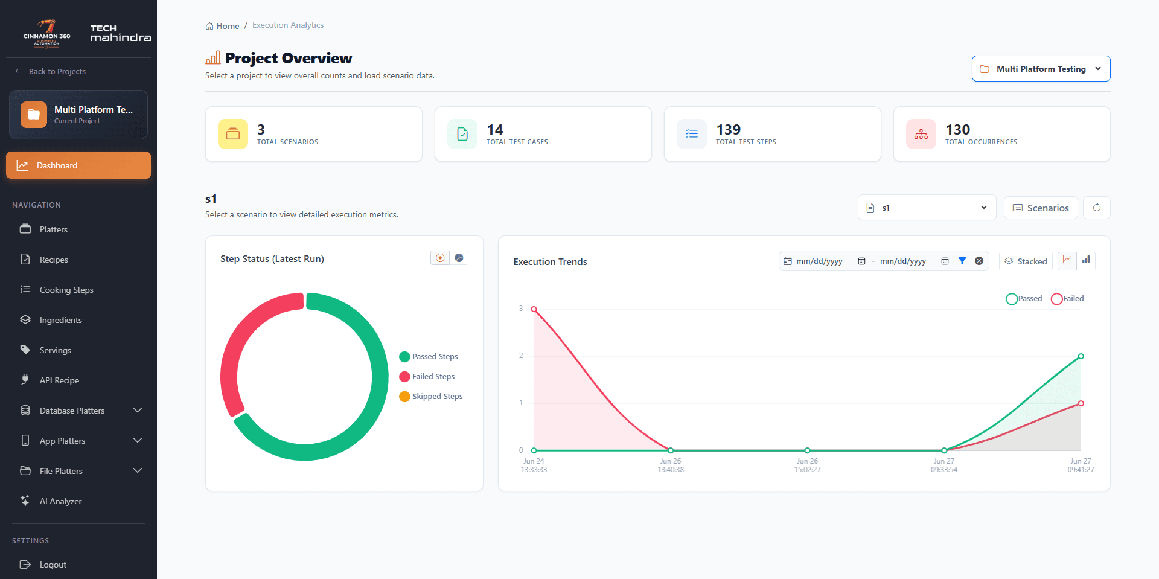The width and height of the screenshot is (1159, 579).
Task: Click the Recipes document icon
Action: click(x=25, y=259)
